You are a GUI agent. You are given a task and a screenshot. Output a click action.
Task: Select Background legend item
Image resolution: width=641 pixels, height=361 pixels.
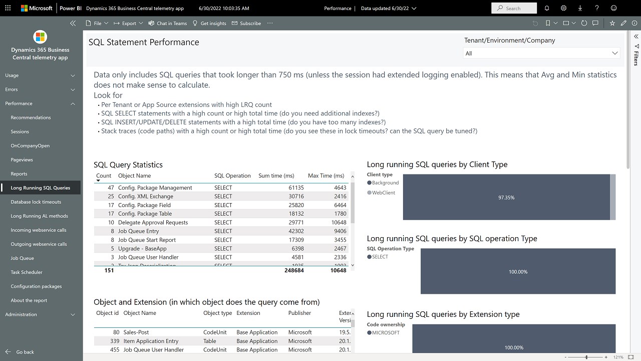pyautogui.click(x=383, y=183)
